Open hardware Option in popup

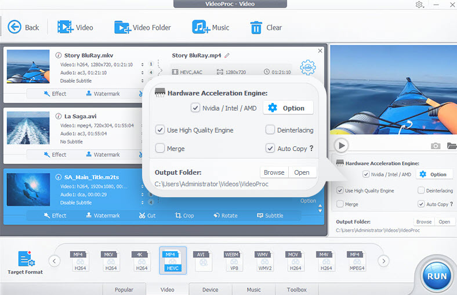pos(288,108)
